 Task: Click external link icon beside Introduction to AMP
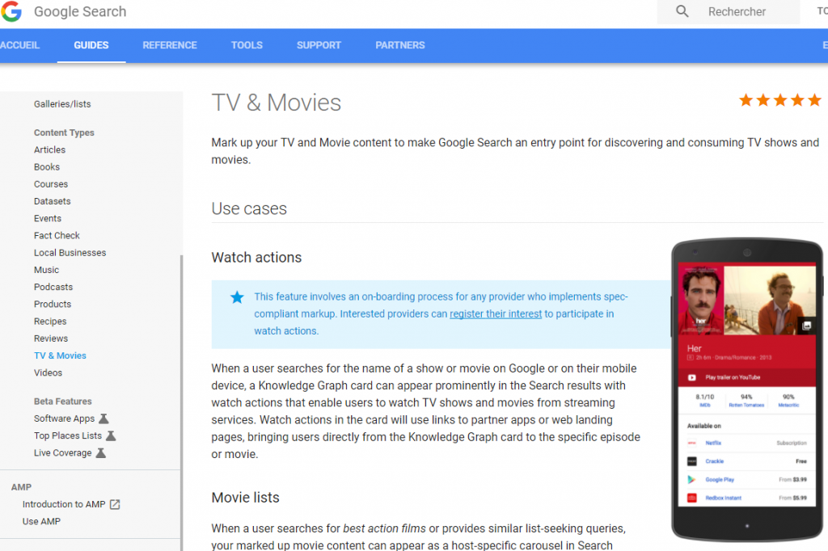coord(115,505)
